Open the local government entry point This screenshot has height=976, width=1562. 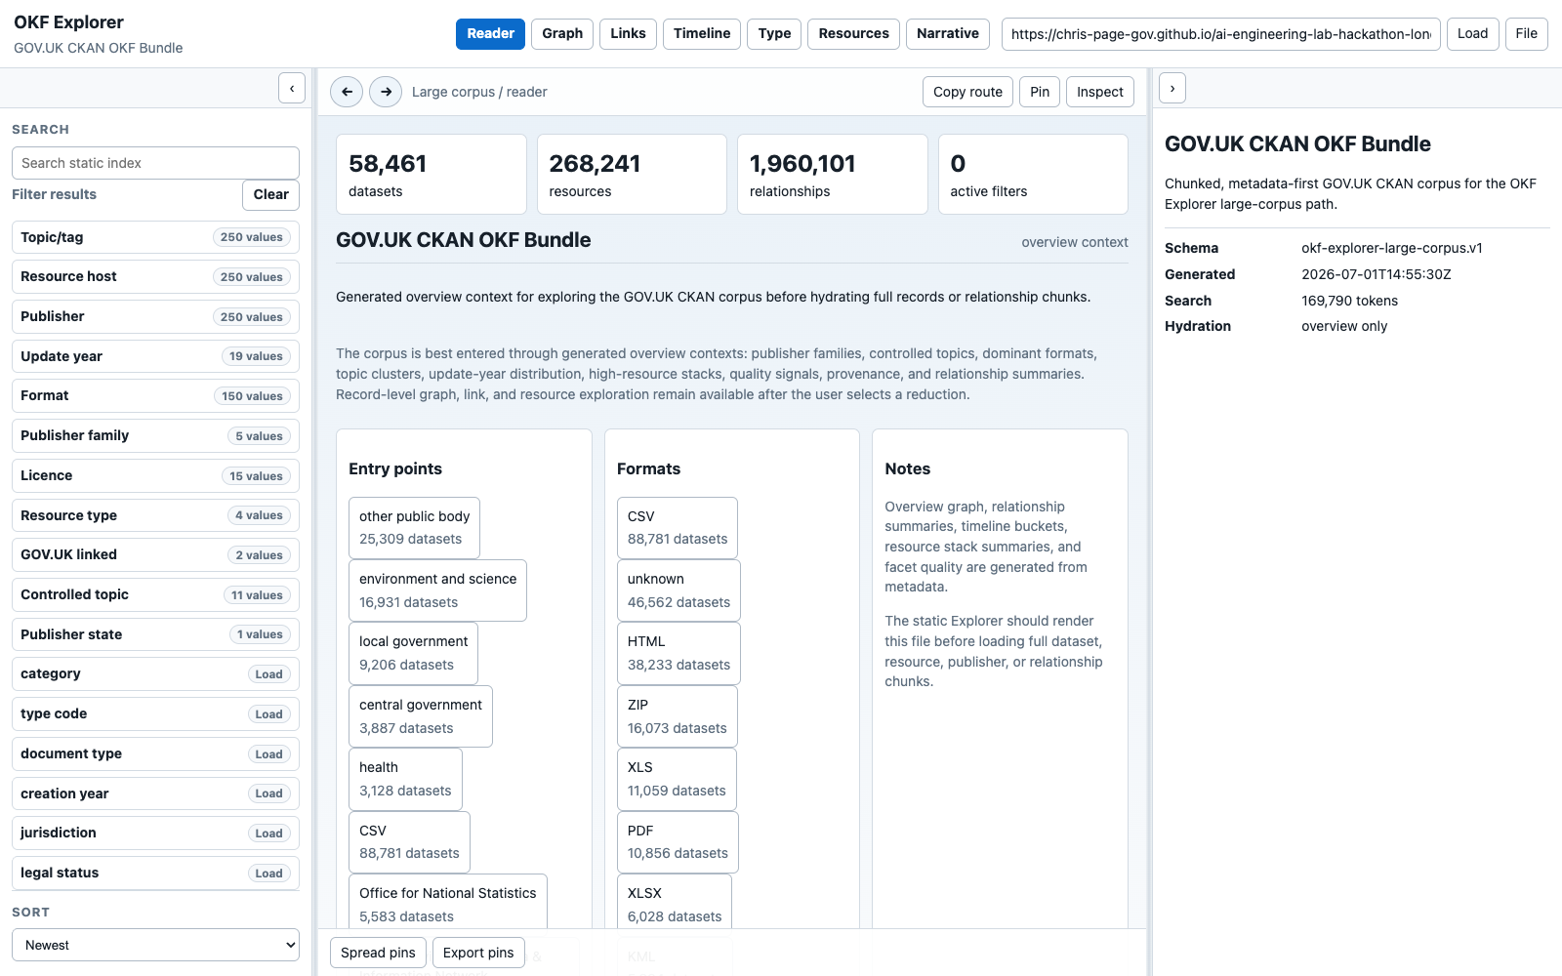(413, 653)
